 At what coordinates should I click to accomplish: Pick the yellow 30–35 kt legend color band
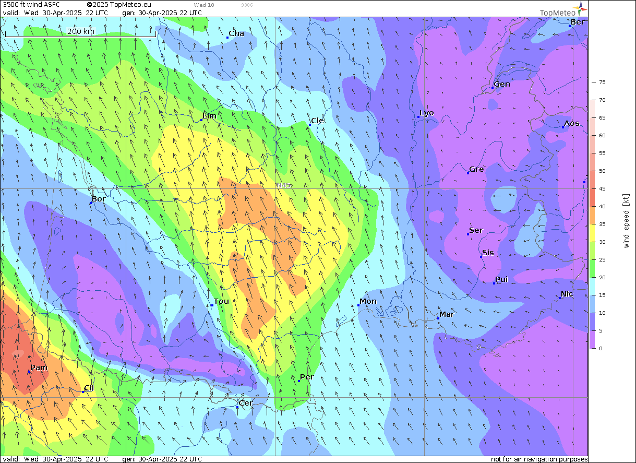tap(593, 233)
